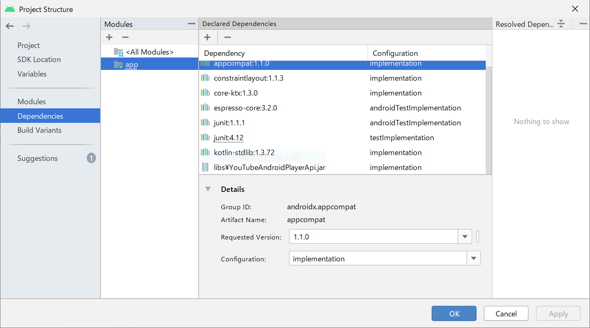This screenshot has width=590, height=328.
Task: Click the library icon beside junit:1.1.1
Action: [x=205, y=122]
